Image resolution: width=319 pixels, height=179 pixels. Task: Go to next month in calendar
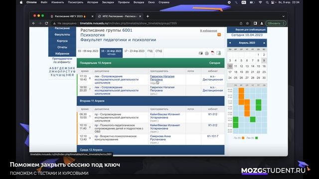tap(264, 43)
